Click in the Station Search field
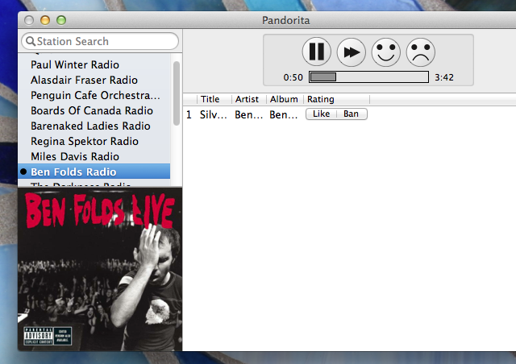This screenshot has width=516, height=364. (100, 41)
